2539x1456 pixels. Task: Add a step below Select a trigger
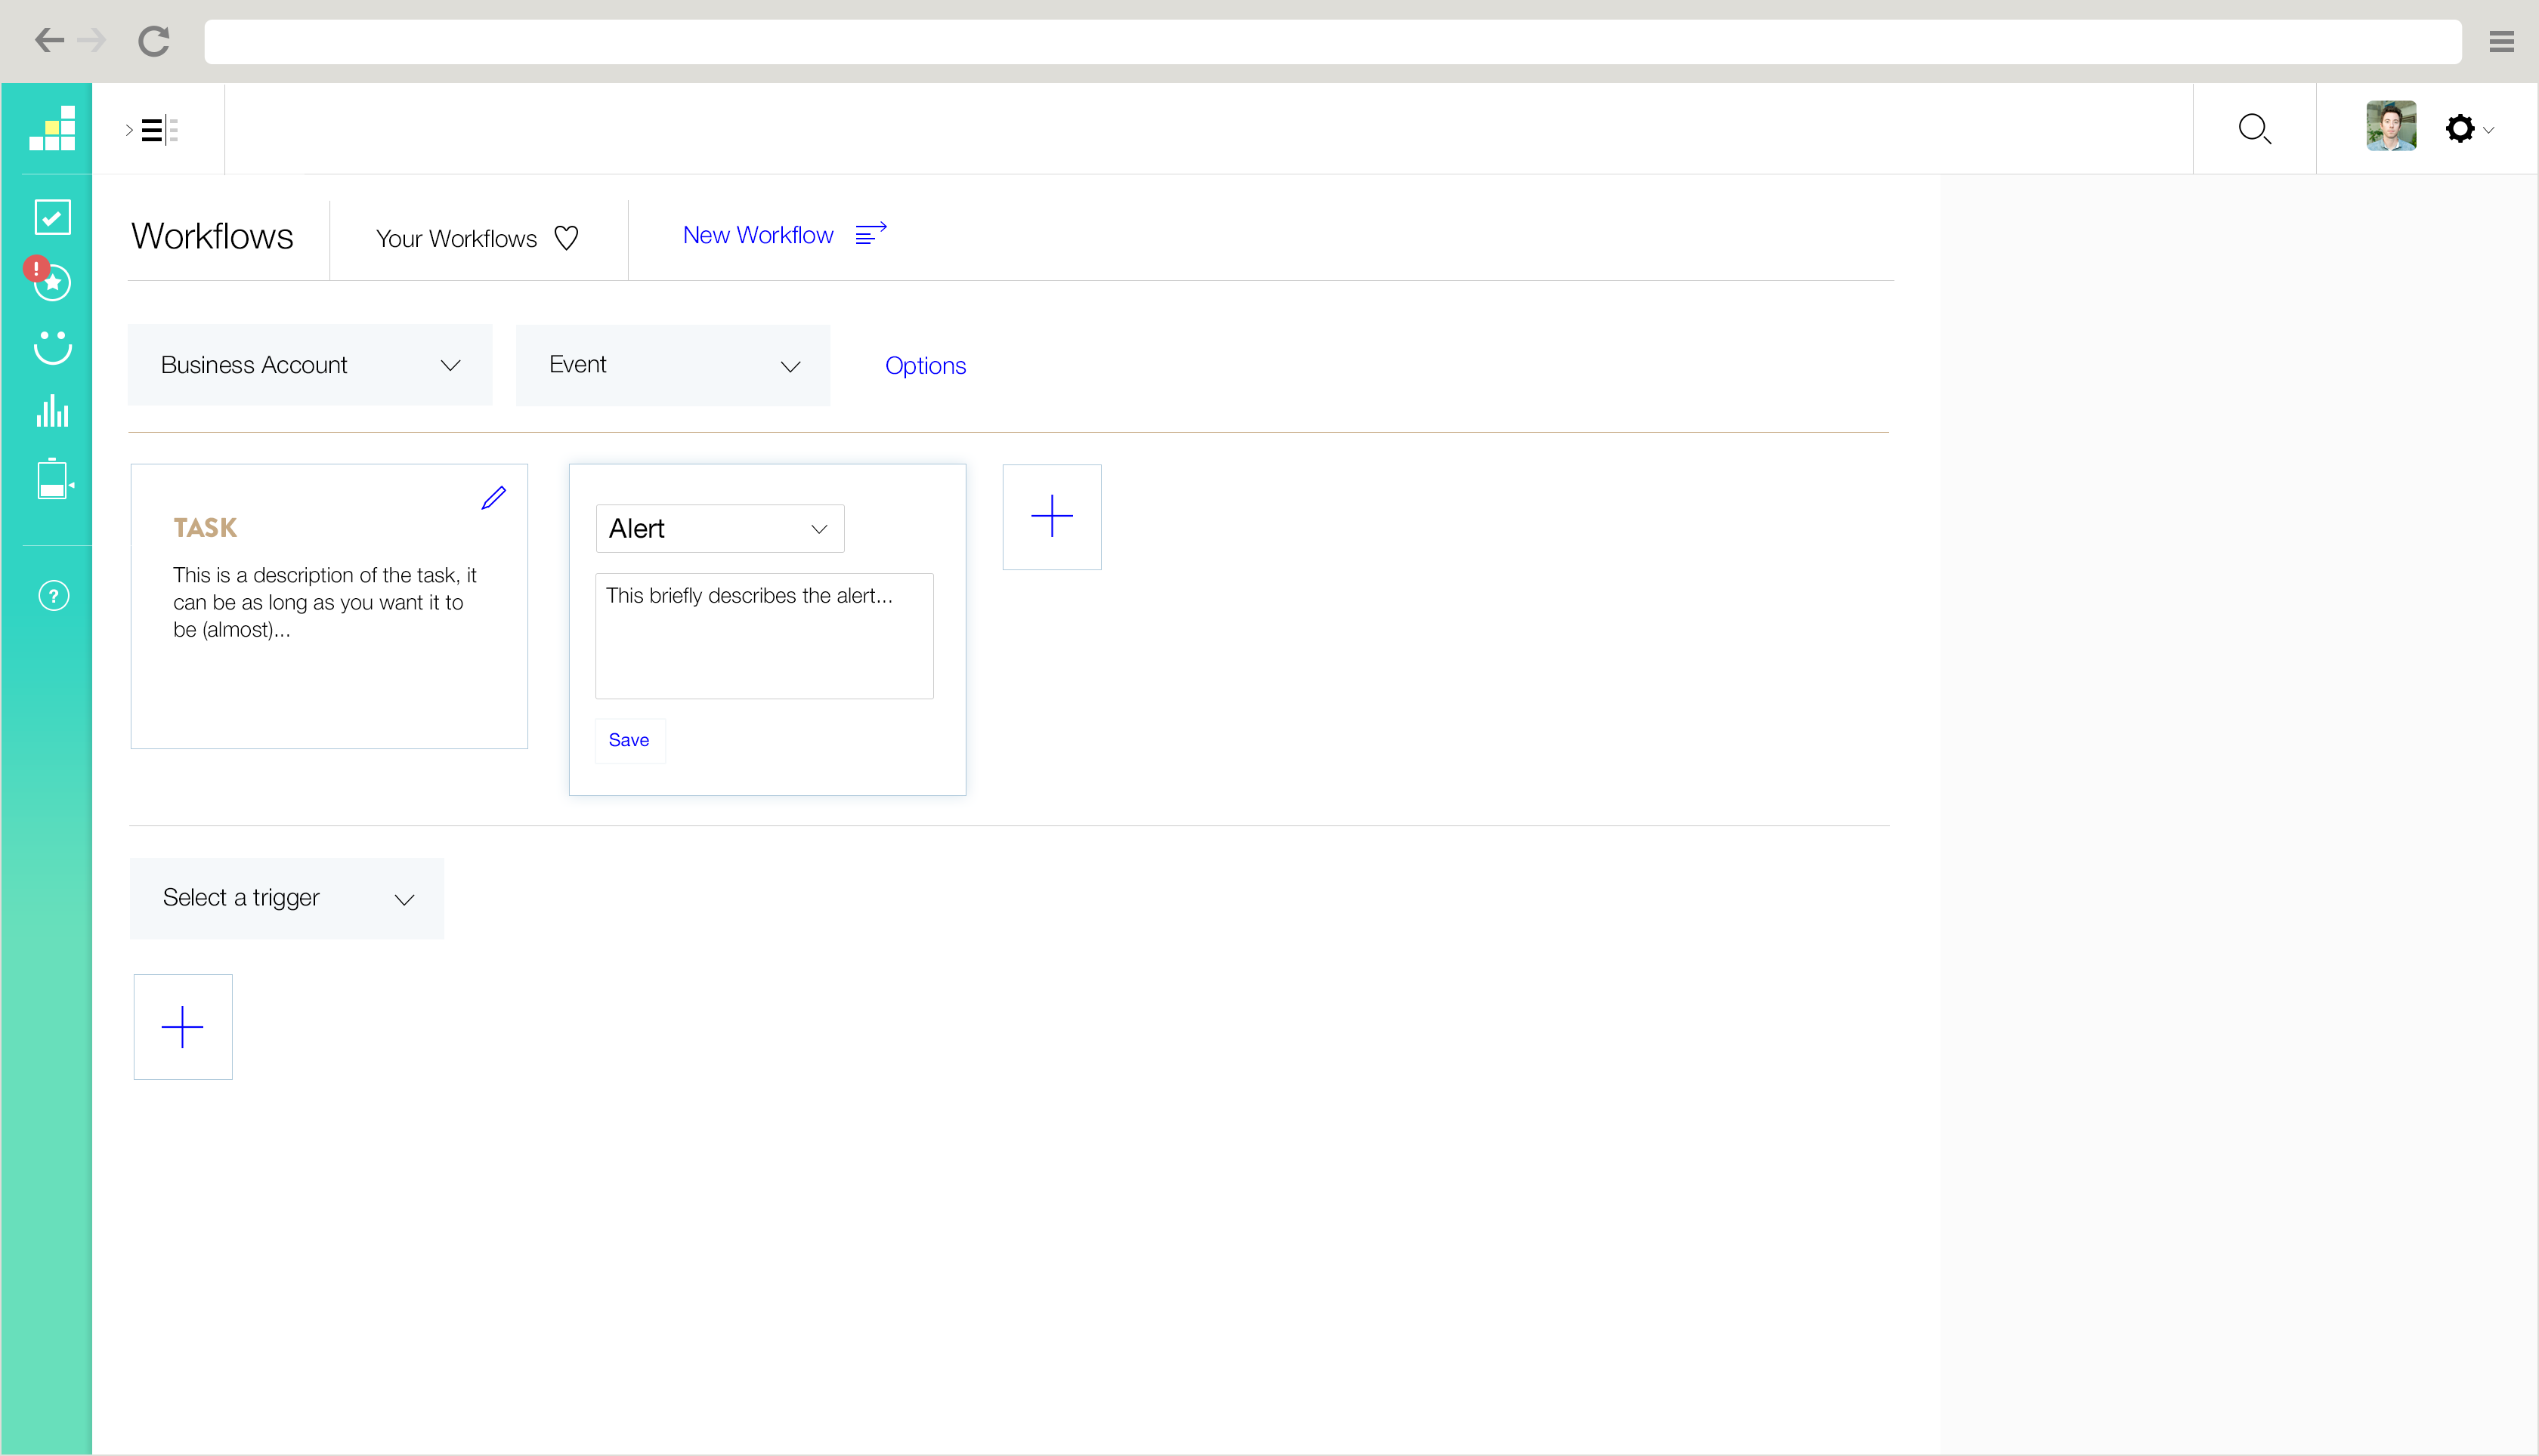click(183, 1027)
